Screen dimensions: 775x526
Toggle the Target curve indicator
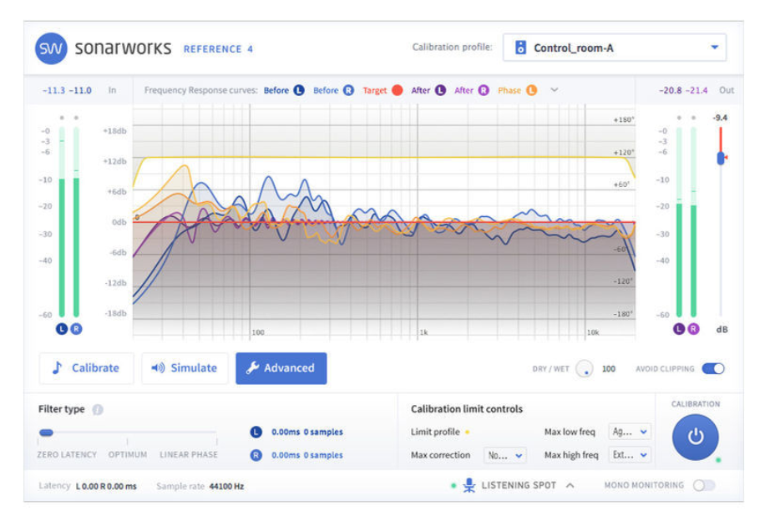[x=397, y=90]
